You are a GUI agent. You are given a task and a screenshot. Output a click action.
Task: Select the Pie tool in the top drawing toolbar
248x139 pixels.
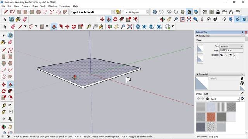pyautogui.click(x=65, y=12)
